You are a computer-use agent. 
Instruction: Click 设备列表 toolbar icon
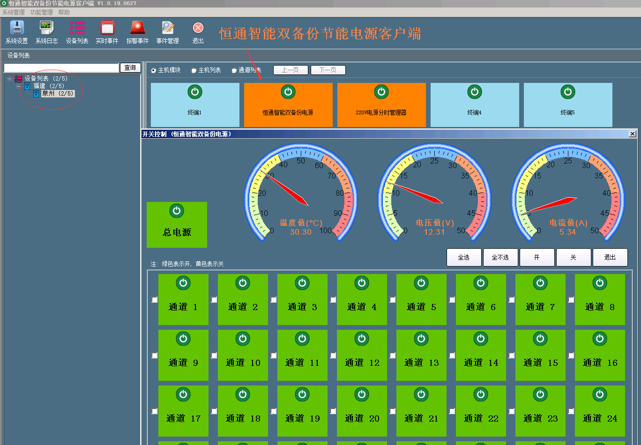[x=77, y=28]
